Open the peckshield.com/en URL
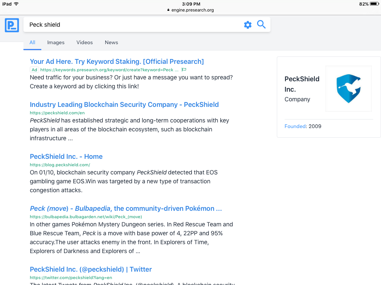Viewport: 381px width, 285px height. [x=57, y=113]
